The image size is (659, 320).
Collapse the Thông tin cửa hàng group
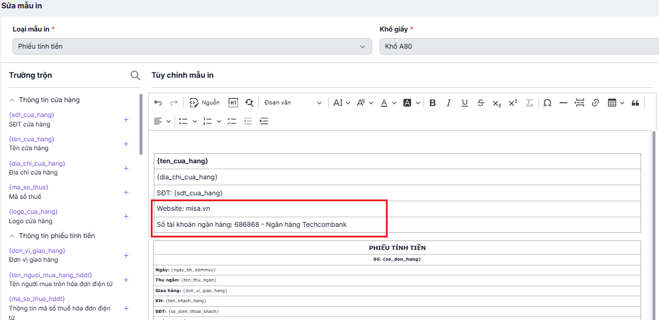(12, 100)
